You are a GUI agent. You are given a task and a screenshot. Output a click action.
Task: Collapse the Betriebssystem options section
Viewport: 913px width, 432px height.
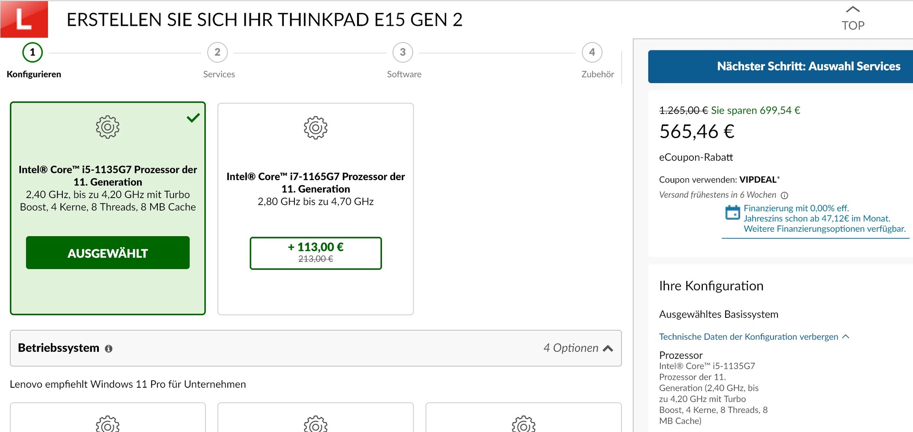(x=315, y=348)
